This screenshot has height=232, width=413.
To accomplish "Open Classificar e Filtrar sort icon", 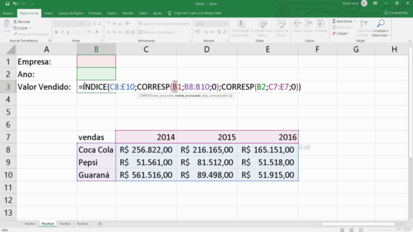I will [363, 23].
